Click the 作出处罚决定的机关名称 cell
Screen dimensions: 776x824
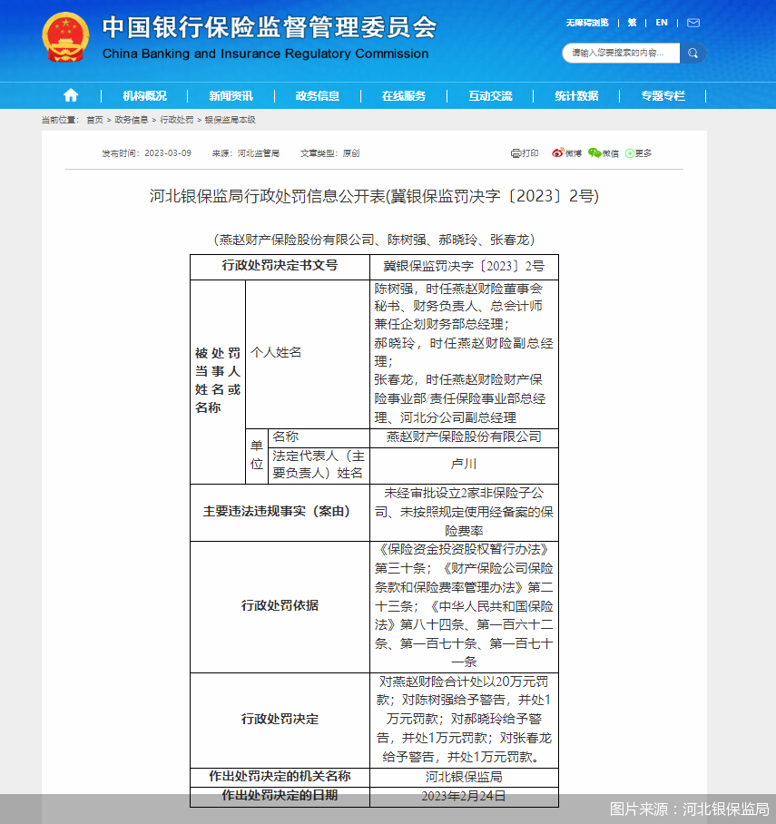point(280,777)
